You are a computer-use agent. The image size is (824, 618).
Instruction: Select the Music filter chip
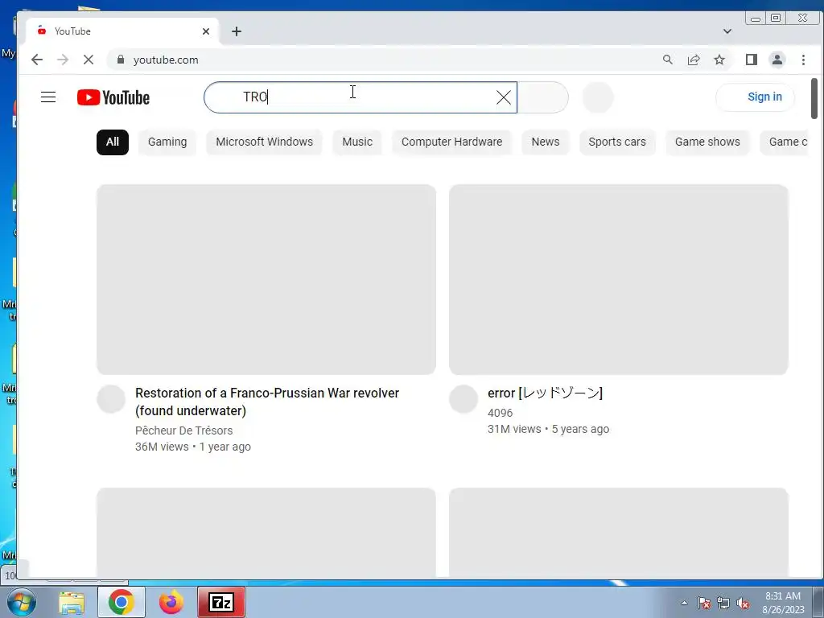[x=357, y=142]
